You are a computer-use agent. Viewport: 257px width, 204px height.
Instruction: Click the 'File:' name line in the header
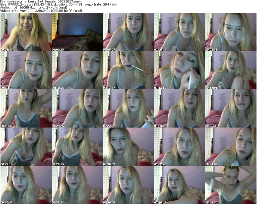pos(40,2)
